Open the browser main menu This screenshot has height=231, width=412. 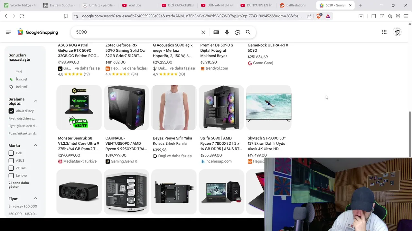coord(406,16)
